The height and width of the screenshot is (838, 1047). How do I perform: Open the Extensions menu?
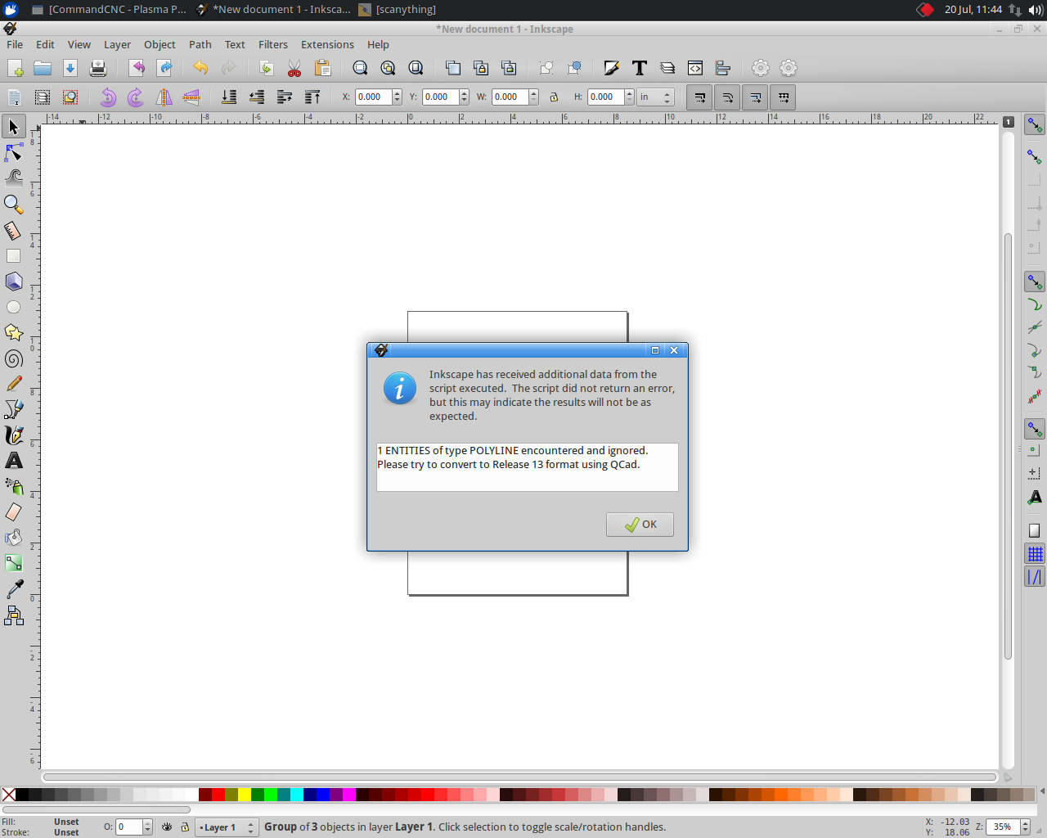pos(327,44)
